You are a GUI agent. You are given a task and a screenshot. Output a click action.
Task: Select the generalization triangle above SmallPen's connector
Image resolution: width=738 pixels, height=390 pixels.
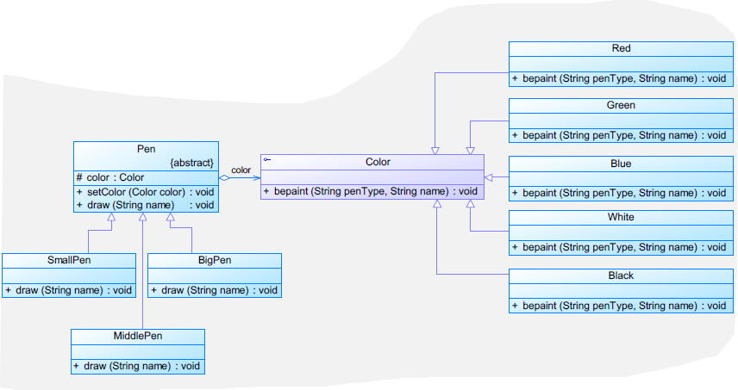[111, 217]
